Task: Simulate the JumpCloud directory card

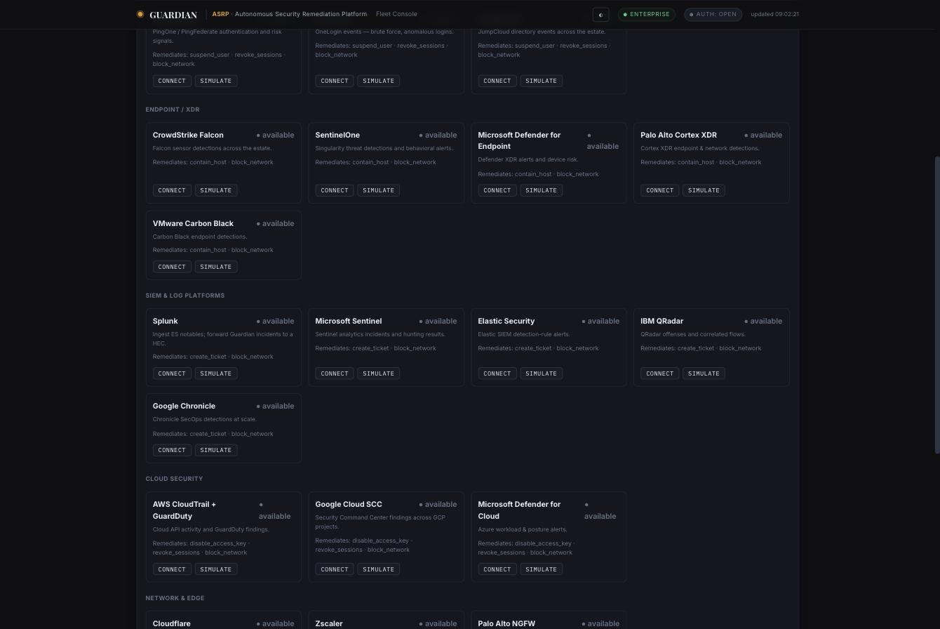Action: (542, 81)
